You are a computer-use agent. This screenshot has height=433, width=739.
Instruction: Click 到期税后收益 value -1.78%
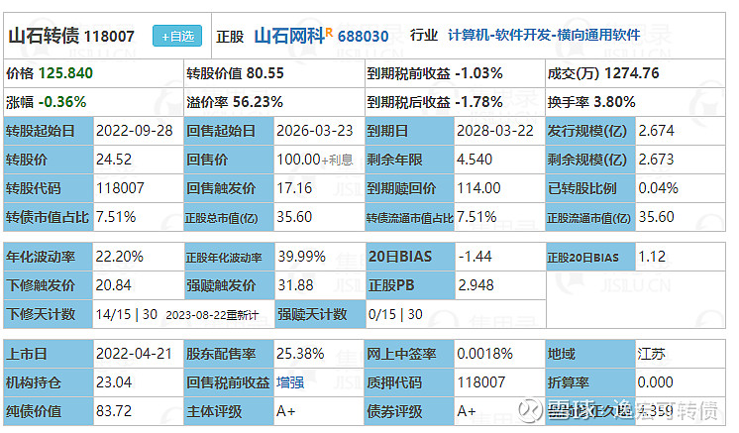pos(478,102)
